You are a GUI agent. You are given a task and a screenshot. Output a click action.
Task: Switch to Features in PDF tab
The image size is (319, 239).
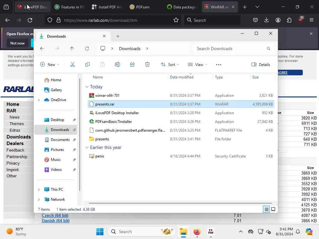69,7
